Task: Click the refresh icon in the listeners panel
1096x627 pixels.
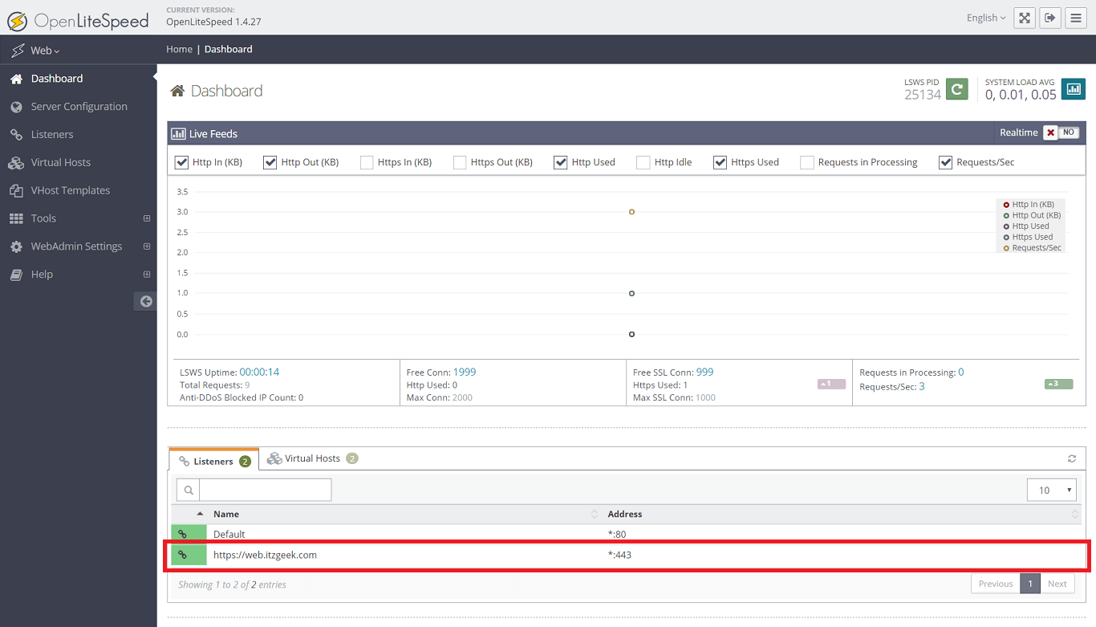Action: coord(1071,458)
